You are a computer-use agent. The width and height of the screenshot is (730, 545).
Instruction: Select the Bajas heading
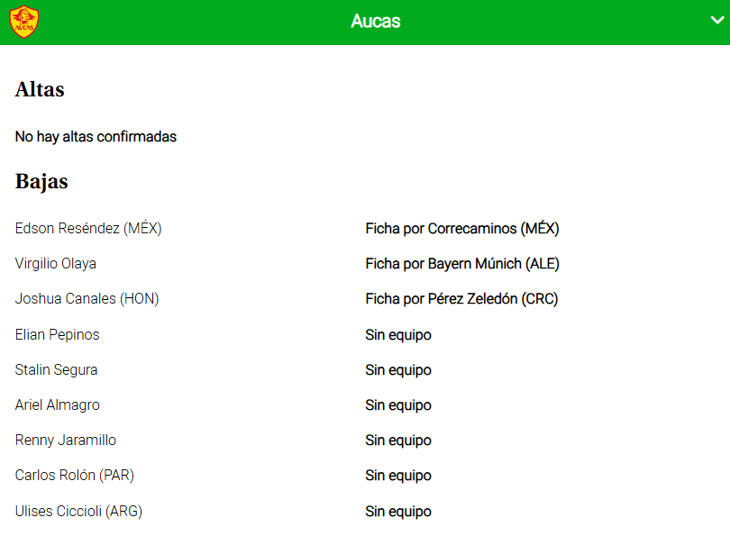tap(41, 181)
